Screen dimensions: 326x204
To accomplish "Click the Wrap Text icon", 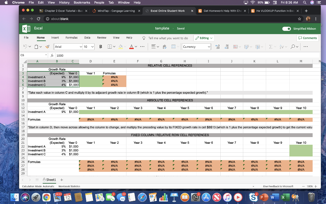I will pyautogui.click(x=164, y=47).
